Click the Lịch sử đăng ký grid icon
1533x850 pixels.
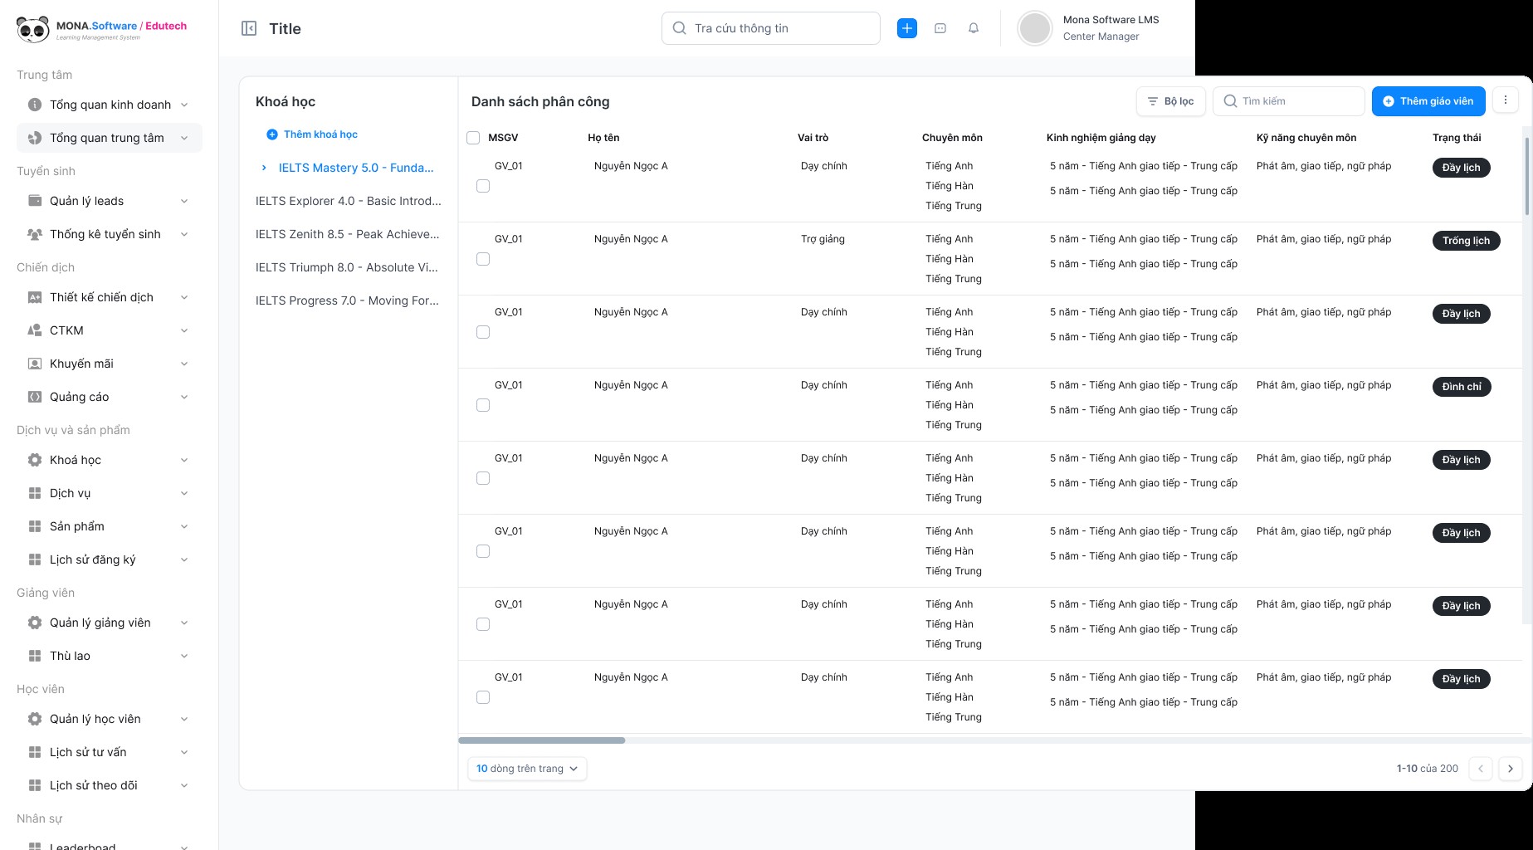[35, 559]
